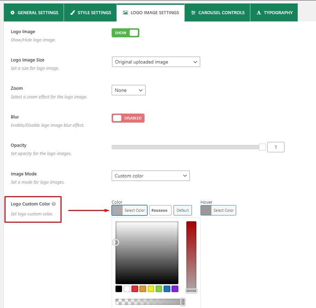Toggle the Logo Image SHOW switch

point(126,33)
